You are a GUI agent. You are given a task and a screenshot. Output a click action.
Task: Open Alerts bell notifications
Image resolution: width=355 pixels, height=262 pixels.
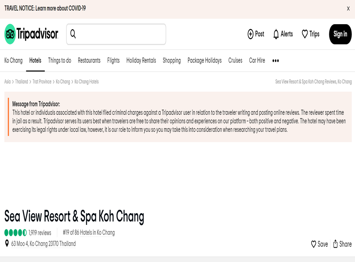[276, 34]
